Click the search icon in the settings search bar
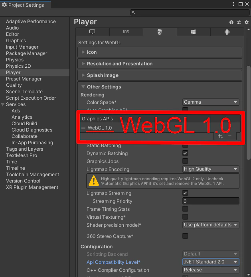The width and height of the screenshot is (251, 277). point(133,12)
